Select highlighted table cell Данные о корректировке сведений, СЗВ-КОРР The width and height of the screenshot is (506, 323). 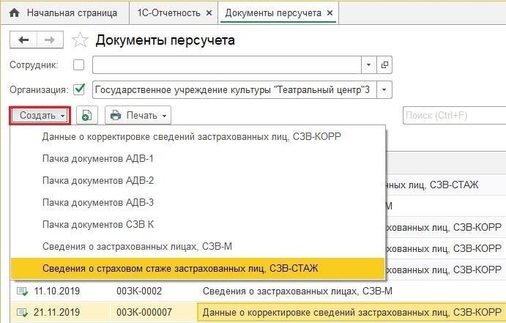coord(351,312)
